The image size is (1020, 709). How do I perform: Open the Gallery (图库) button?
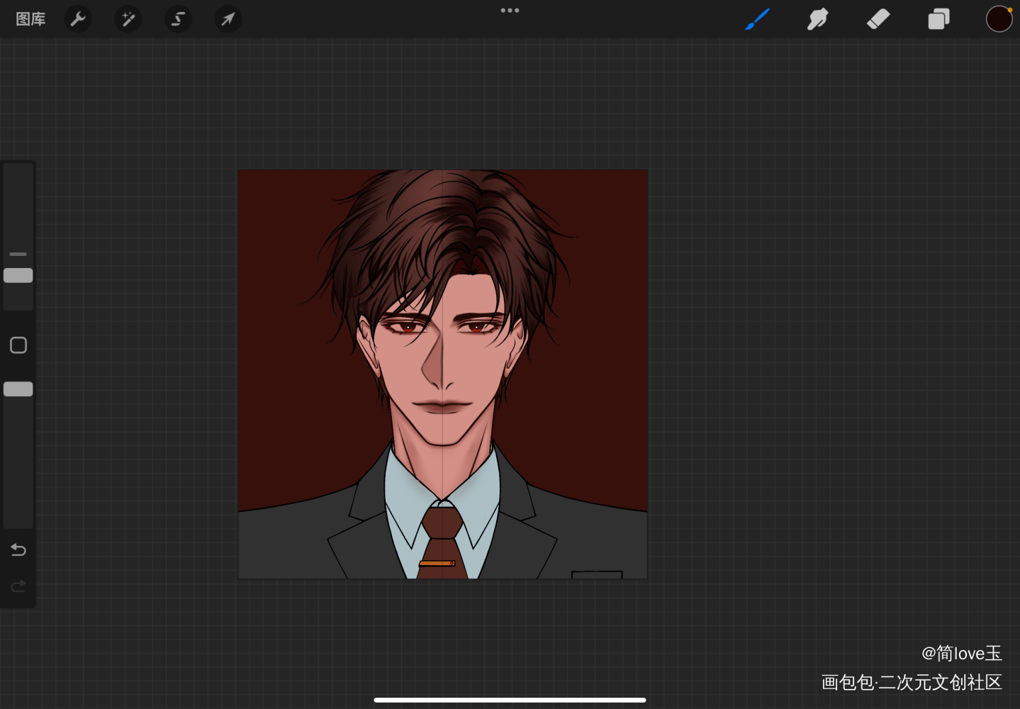pos(30,19)
